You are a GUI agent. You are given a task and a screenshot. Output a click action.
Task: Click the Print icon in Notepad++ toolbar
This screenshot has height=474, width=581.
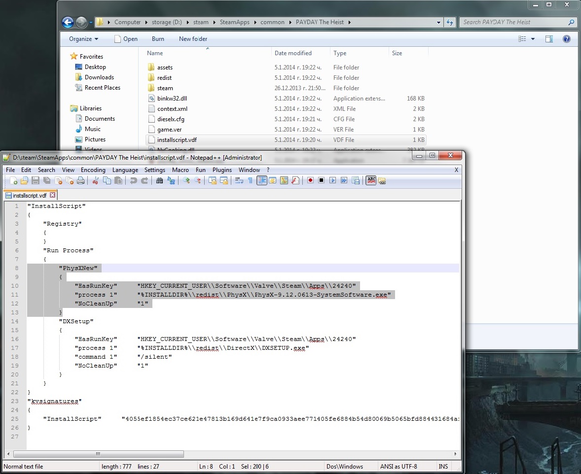point(80,180)
